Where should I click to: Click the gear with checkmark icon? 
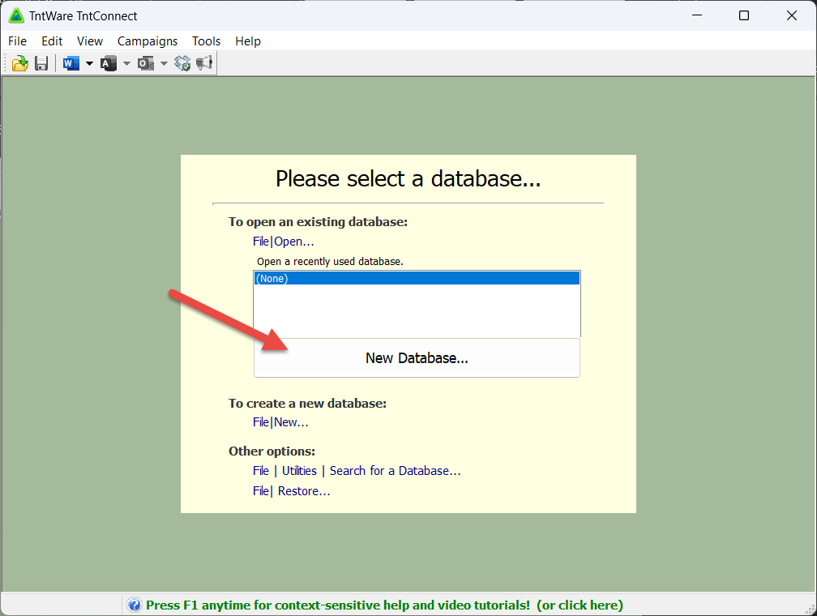point(182,63)
